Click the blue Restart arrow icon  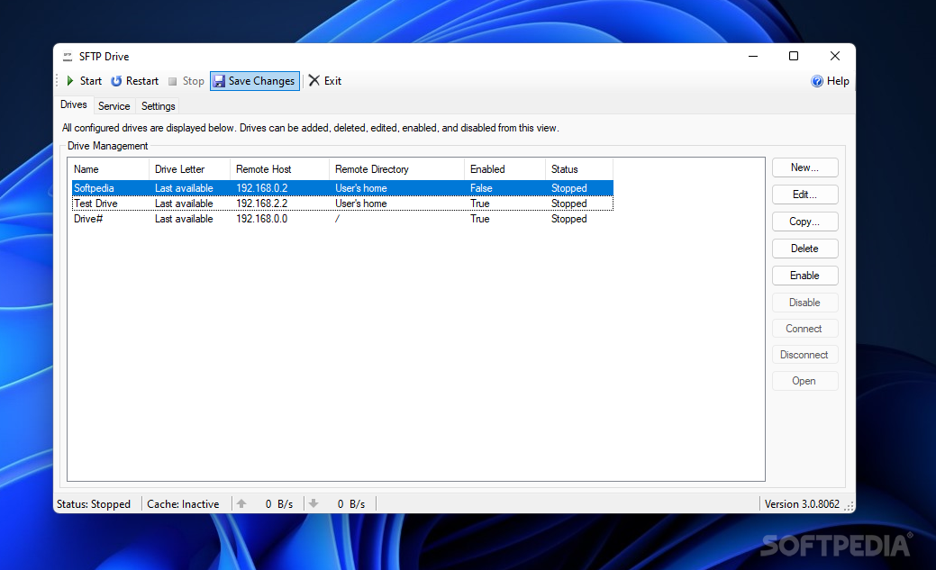[116, 80]
